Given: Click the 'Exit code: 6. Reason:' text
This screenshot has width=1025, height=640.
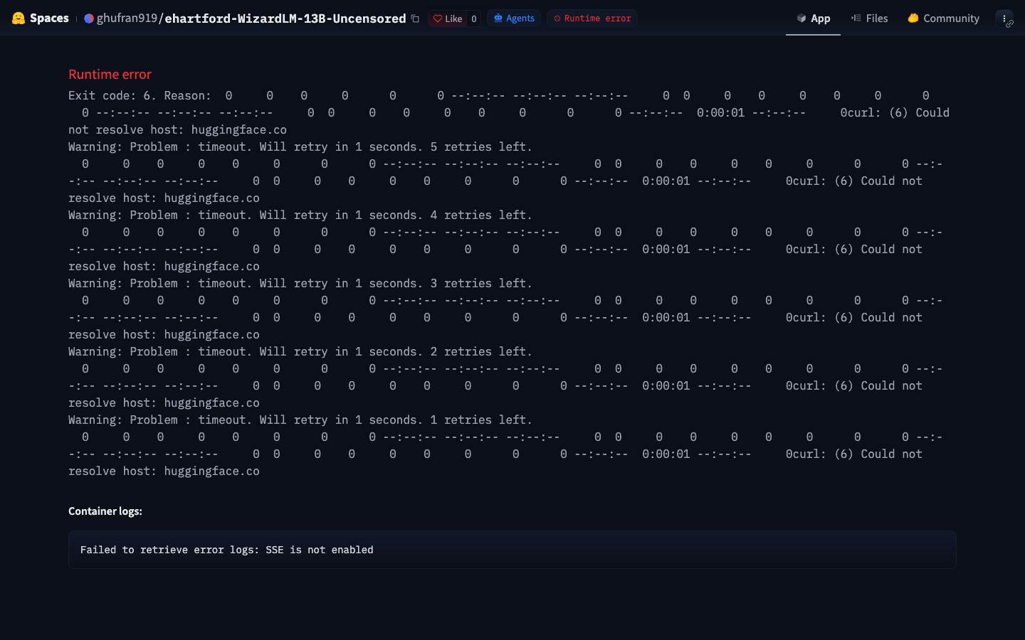Looking at the screenshot, I should [x=140, y=95].
